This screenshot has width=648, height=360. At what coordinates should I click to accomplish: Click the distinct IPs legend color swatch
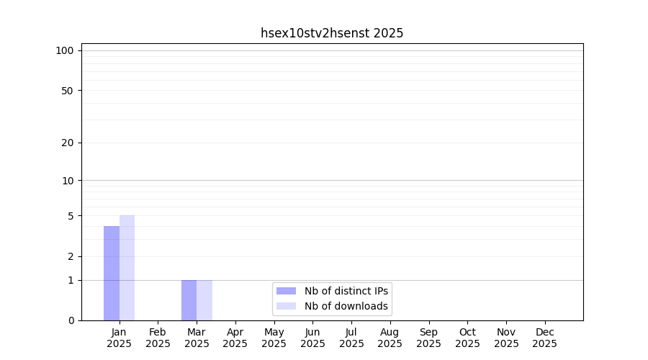point(286,291)
